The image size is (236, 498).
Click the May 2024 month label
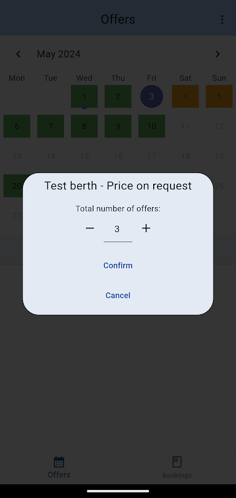click(x=59, y=54)
